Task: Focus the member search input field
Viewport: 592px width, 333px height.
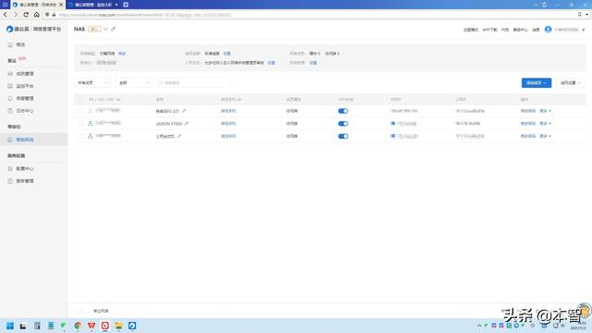Action: pos(193,82)
